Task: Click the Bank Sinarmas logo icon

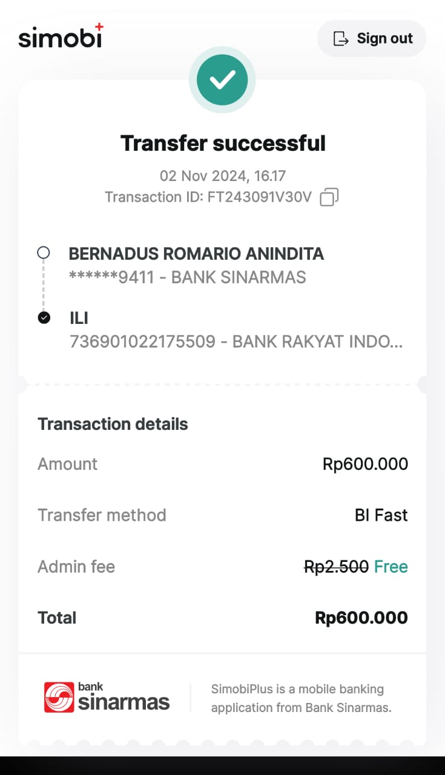Action: pyautogui.click(x=59, y=697)
